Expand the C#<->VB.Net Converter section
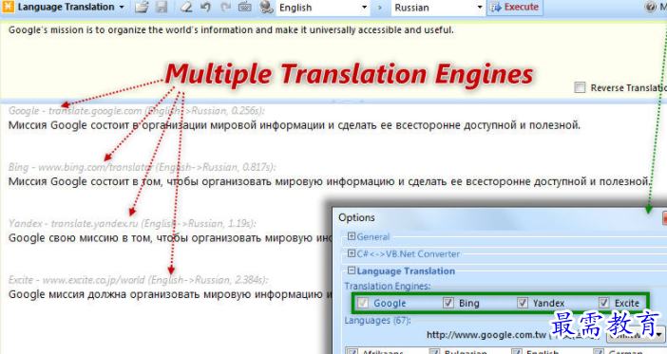The image size is (667, 354). [x=352, y=253]
